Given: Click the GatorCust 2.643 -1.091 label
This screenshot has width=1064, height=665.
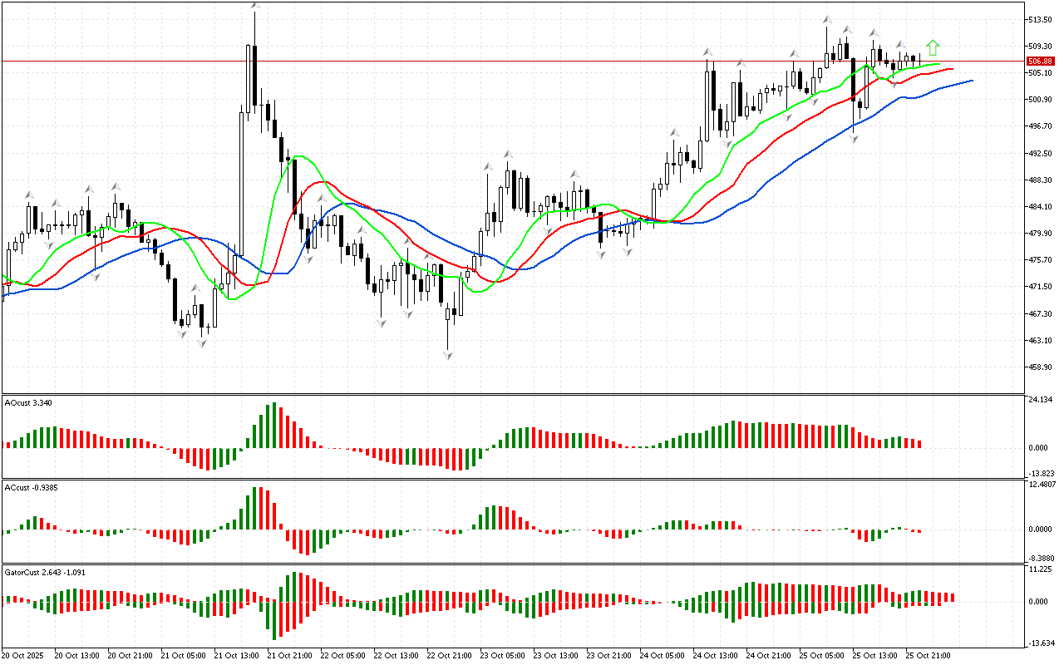Looking at the screenshot, I should pos(44,572).
